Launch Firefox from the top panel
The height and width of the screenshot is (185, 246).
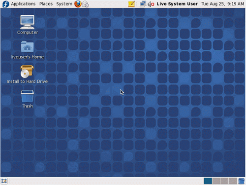78,4
